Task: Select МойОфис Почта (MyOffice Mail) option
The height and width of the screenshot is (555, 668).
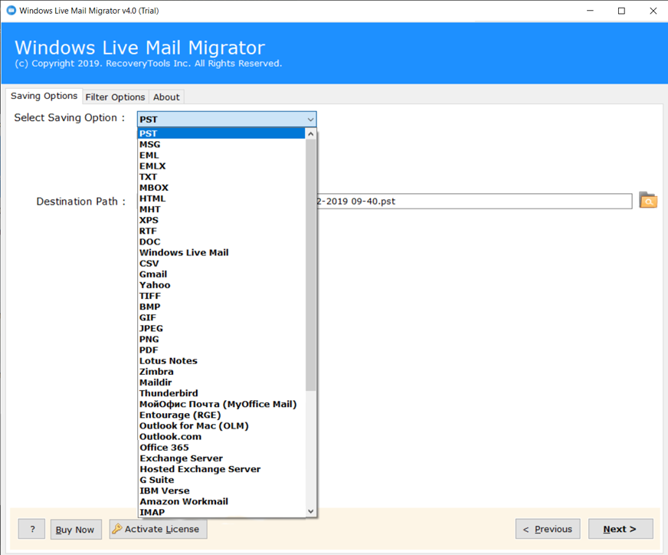Action: click(221, 404)
